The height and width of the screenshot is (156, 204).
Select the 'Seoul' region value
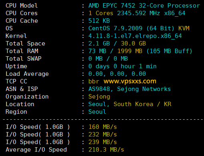(97, 112)
